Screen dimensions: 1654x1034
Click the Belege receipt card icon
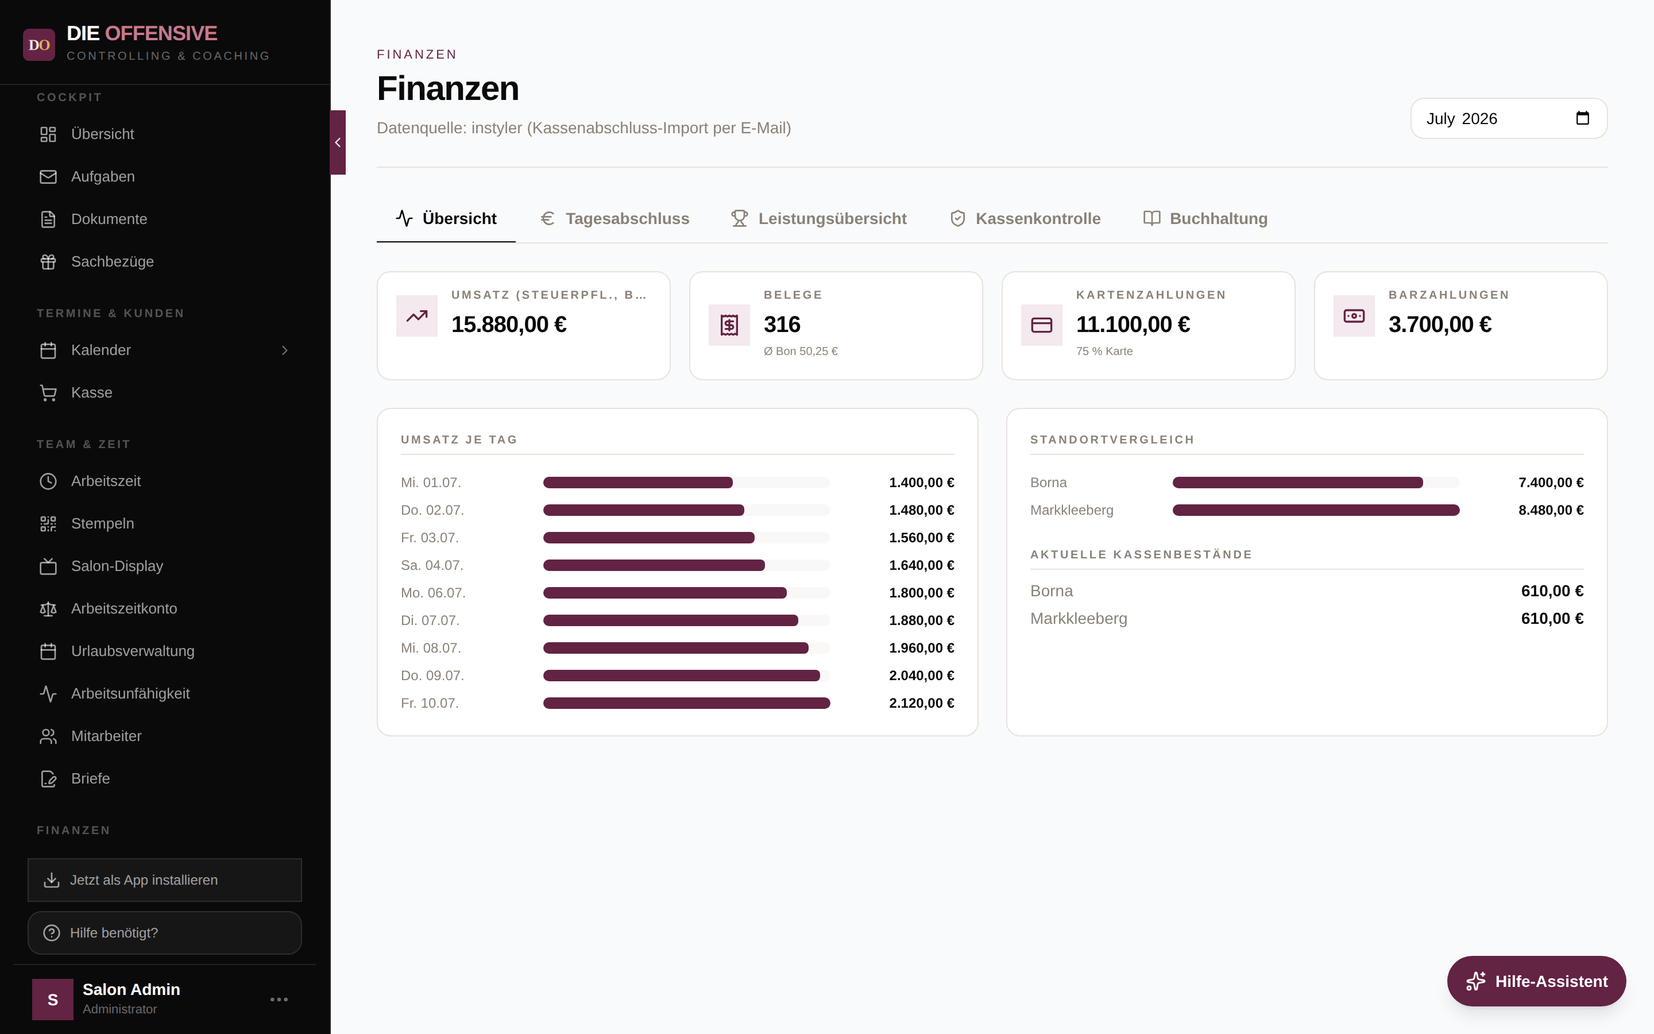click(729, 325)
